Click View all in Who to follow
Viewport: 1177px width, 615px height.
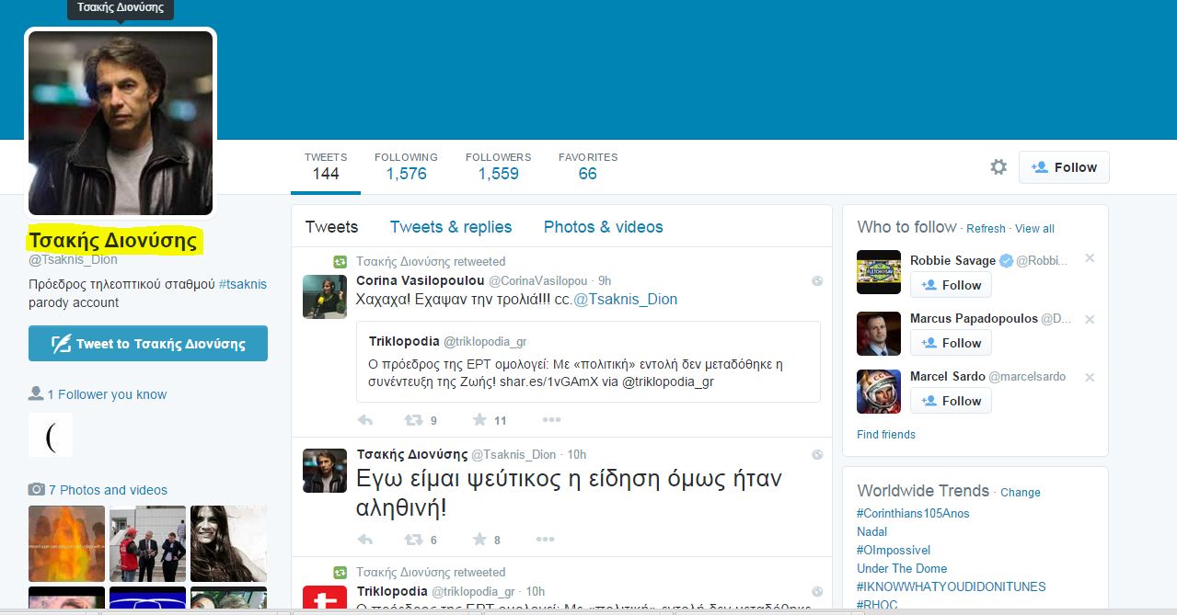click(x=1034, y=229)
